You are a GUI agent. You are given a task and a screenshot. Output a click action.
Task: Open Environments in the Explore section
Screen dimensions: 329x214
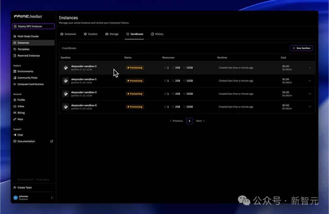tap(33, 71)
